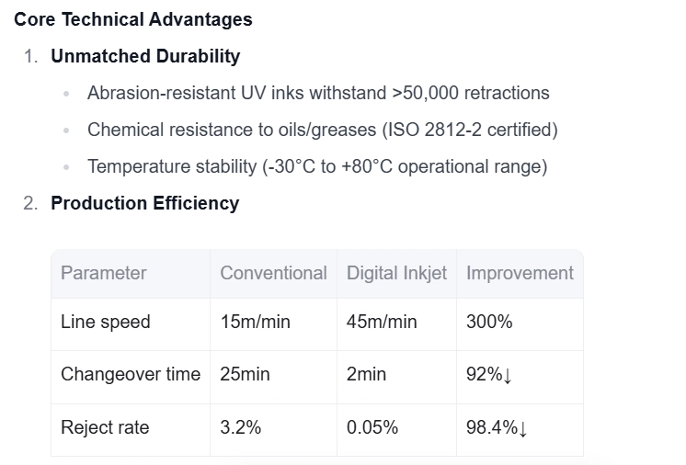Click the 25min table cell
Image resolution: width=686 pixels, height=465 pixels.
click(245, 374)
